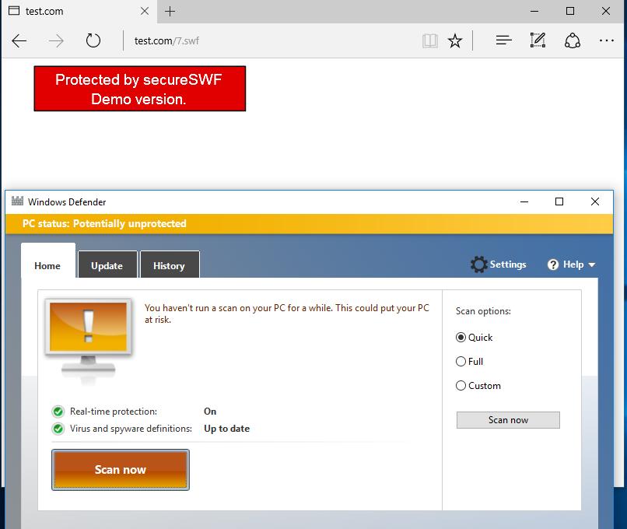Screen dimensions: 627x529
Task: Select the Quick scan radio button
Action: [x=461, y=337]
